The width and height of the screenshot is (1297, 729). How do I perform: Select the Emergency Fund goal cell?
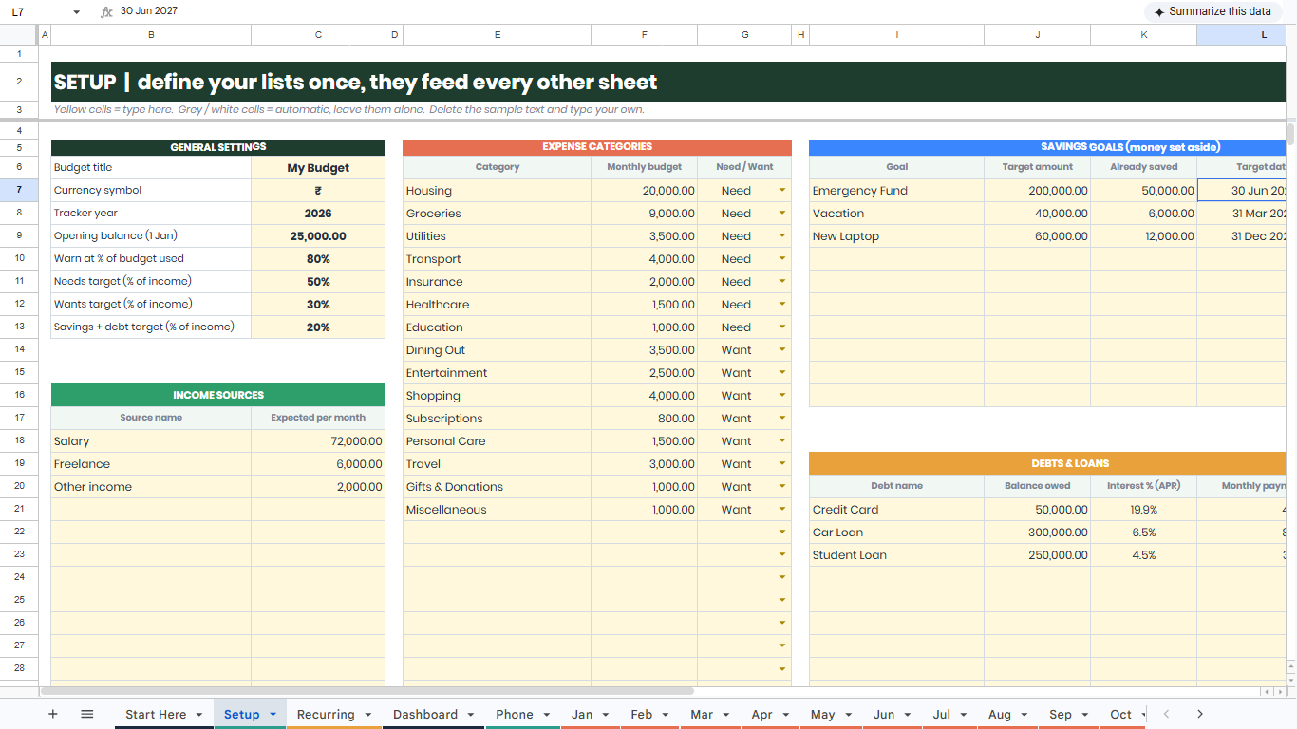(896, 190)
